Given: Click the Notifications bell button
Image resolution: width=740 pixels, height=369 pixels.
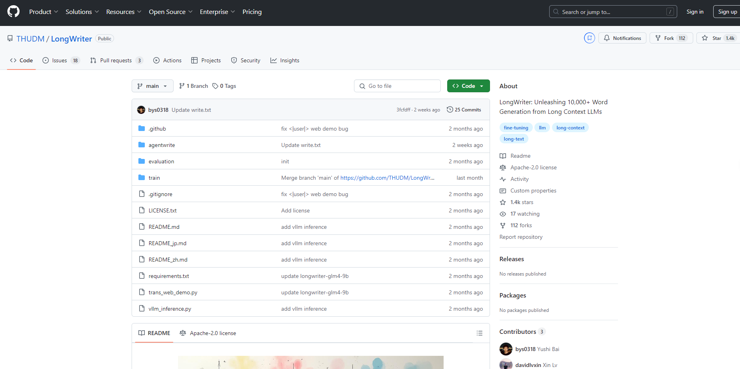Looking at the screenshot, I should [x=622, y=38].
